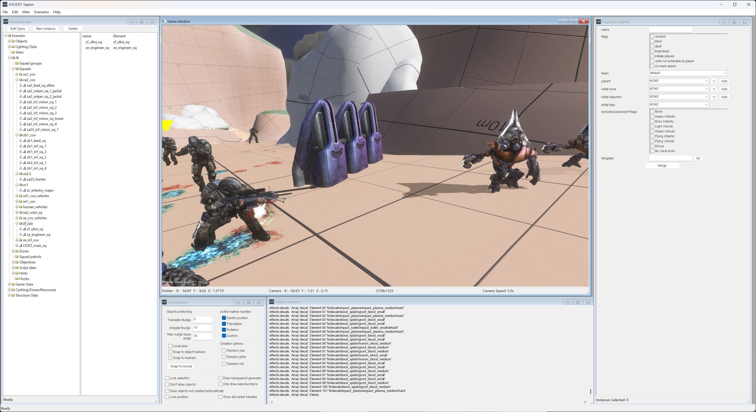Screen dimensions: 756x412
Task: Click the ODST_main_sq squad icon
Action: tap(21, 246)
